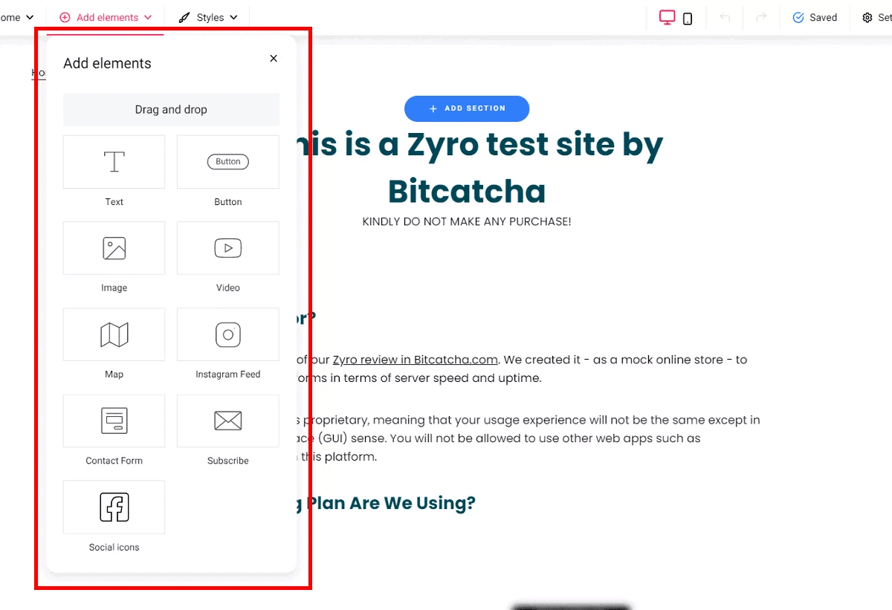This screenshot has width=892, height=610.
Task: Select the Bitcatcha heading text
Action: (467, 192)
